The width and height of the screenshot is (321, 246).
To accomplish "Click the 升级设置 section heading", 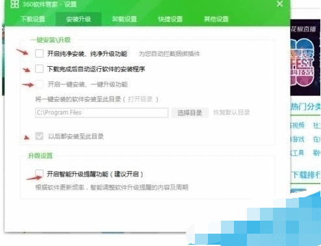I will (x=40, y=156).
